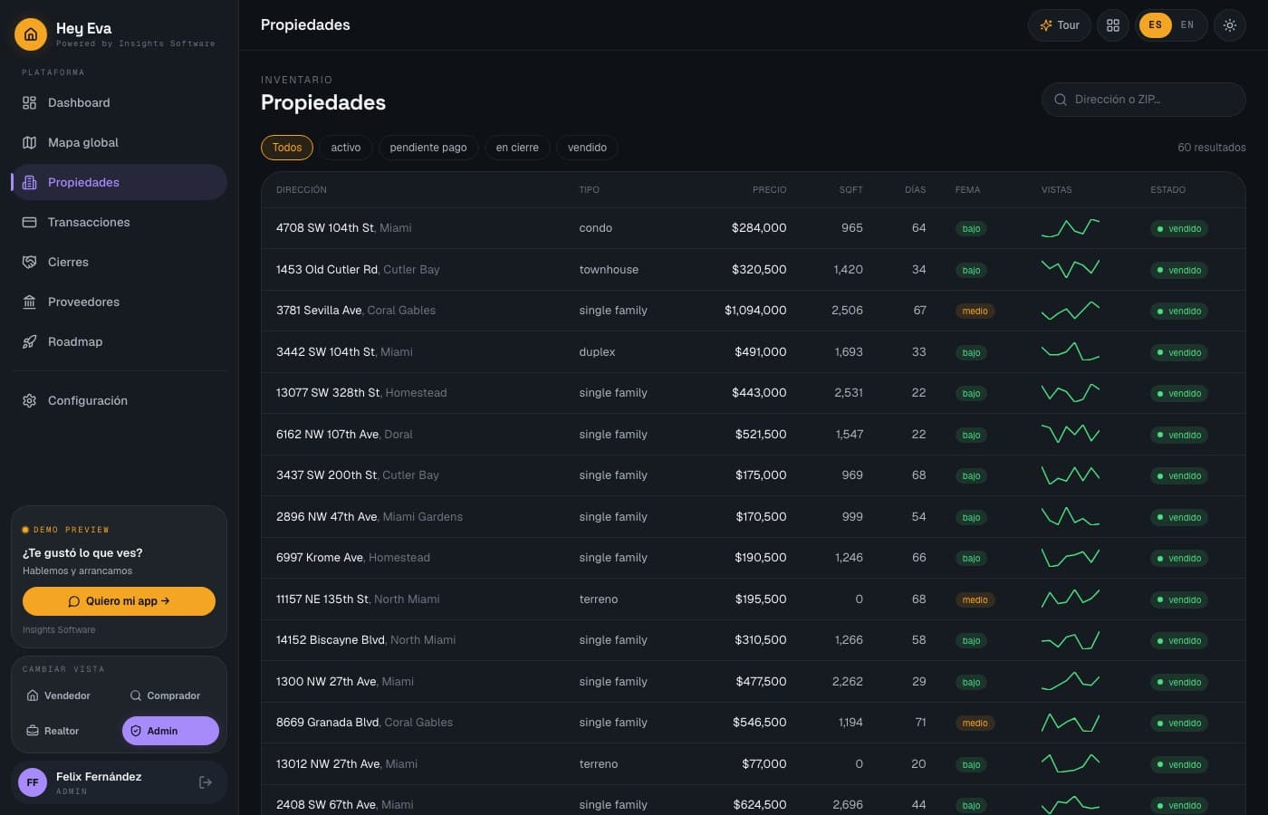The height and width of the screenshot is (815, 1268).
Task: Click the $1,094,000 price cell
Action: click(755, 311)
